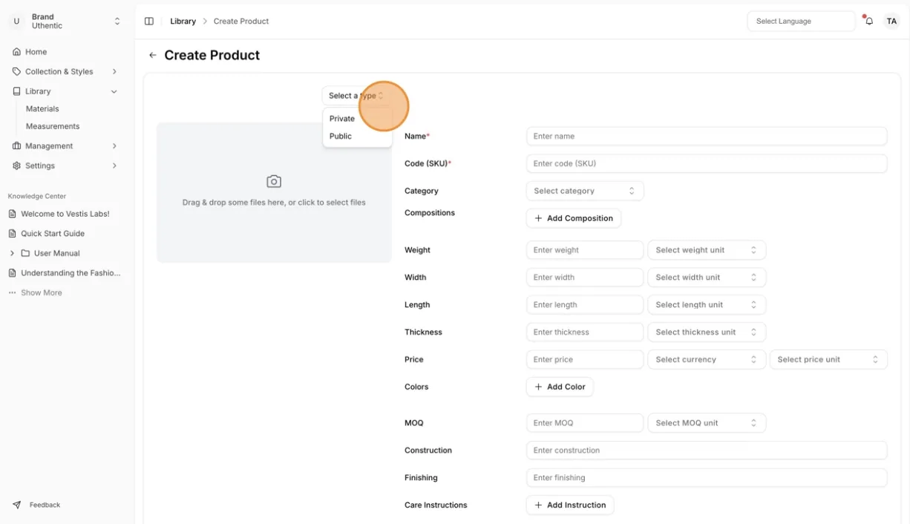This screenshot has width=910, height=524.
Task: Click the Knowledge Center heading
Action: [x=37, y=197]
